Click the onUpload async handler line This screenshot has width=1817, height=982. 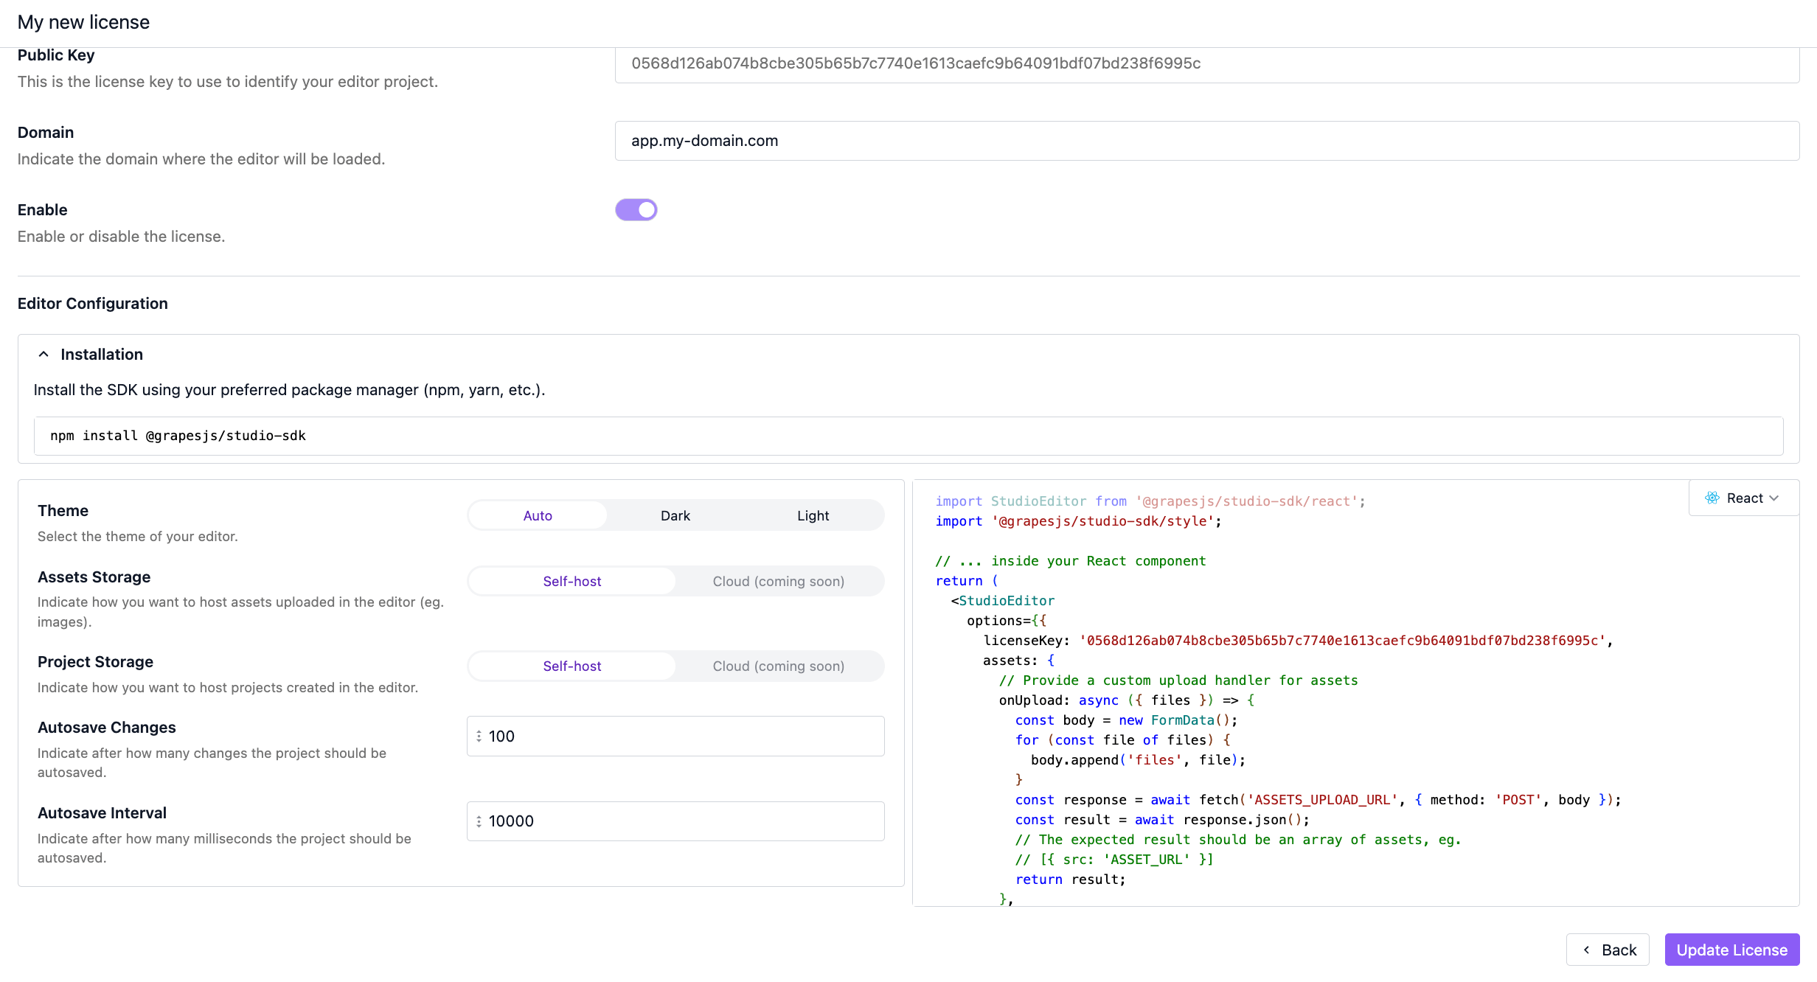[1127, 700]
